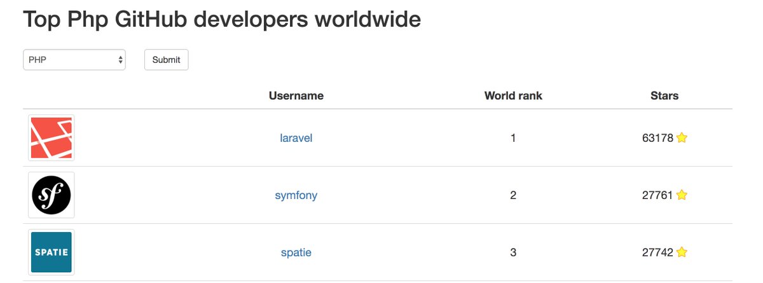Select the 27742 stars value

click(x=657, y=252)
